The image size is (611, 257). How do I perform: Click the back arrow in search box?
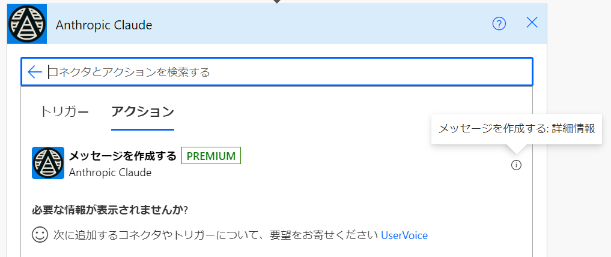(x=35, y=72)
